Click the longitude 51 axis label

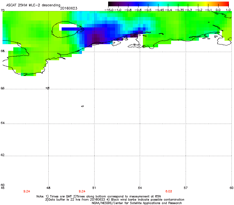coord(94,188)
